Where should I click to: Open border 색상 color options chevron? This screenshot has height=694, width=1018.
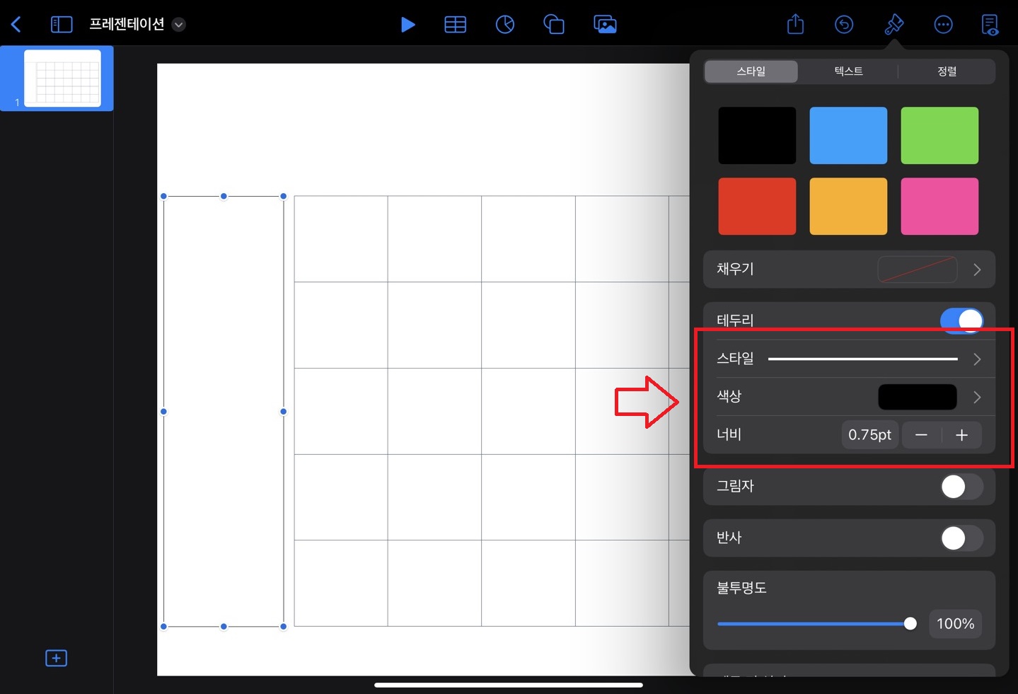977,397
